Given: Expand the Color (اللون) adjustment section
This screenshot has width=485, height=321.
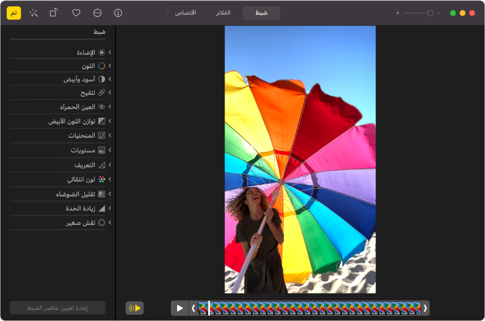Looking at the screenshot, I should click(x=110, y=66).
